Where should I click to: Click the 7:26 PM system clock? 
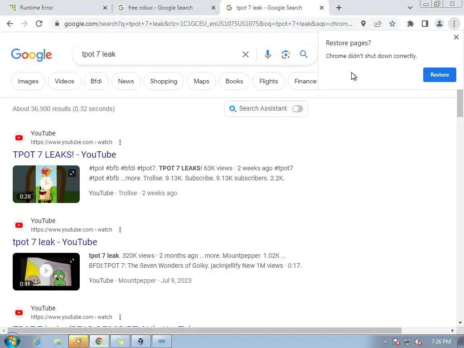pyautogui.click(x=441, y=342)
